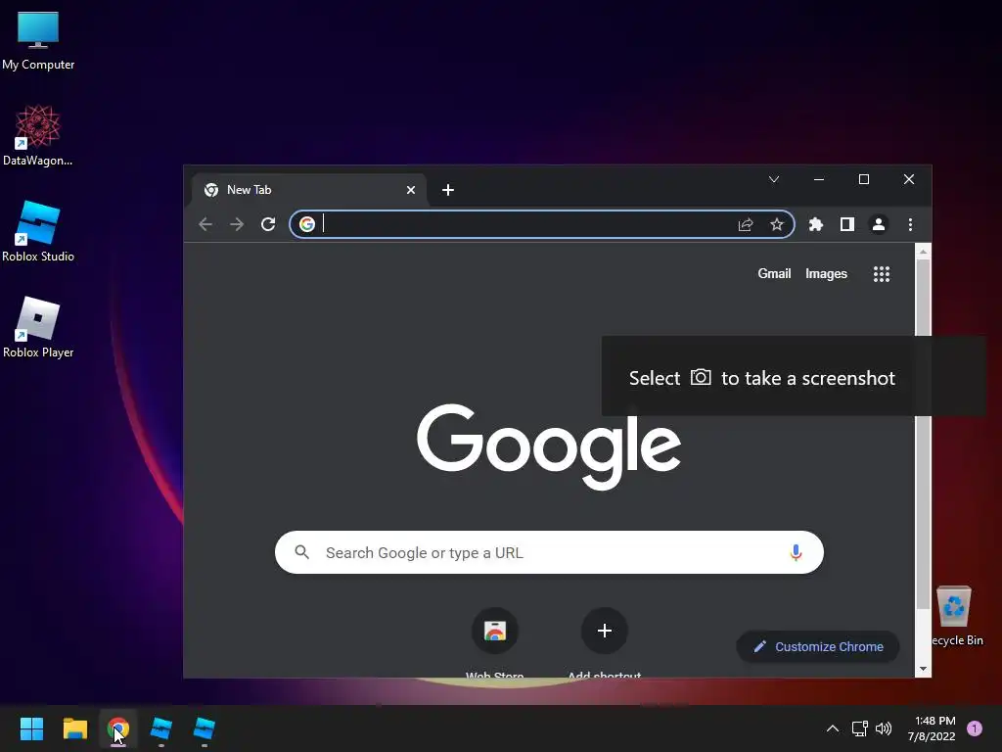The image size is (1002, 752).
Task: Open the Extensions puzzle icon
Action: coord(816,224)
